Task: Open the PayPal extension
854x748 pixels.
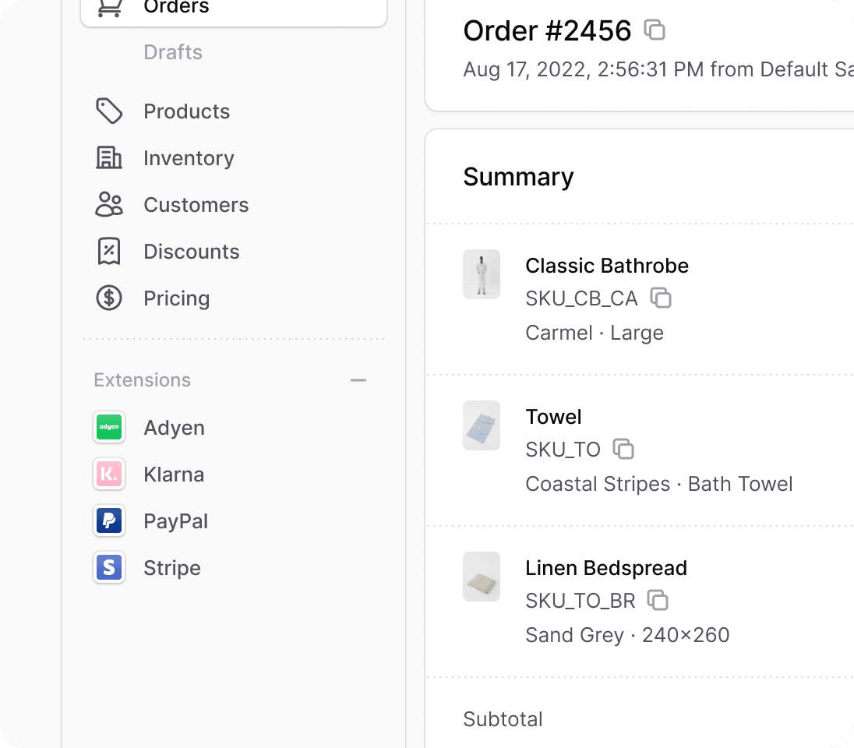Action: click(x=175, y=521)
